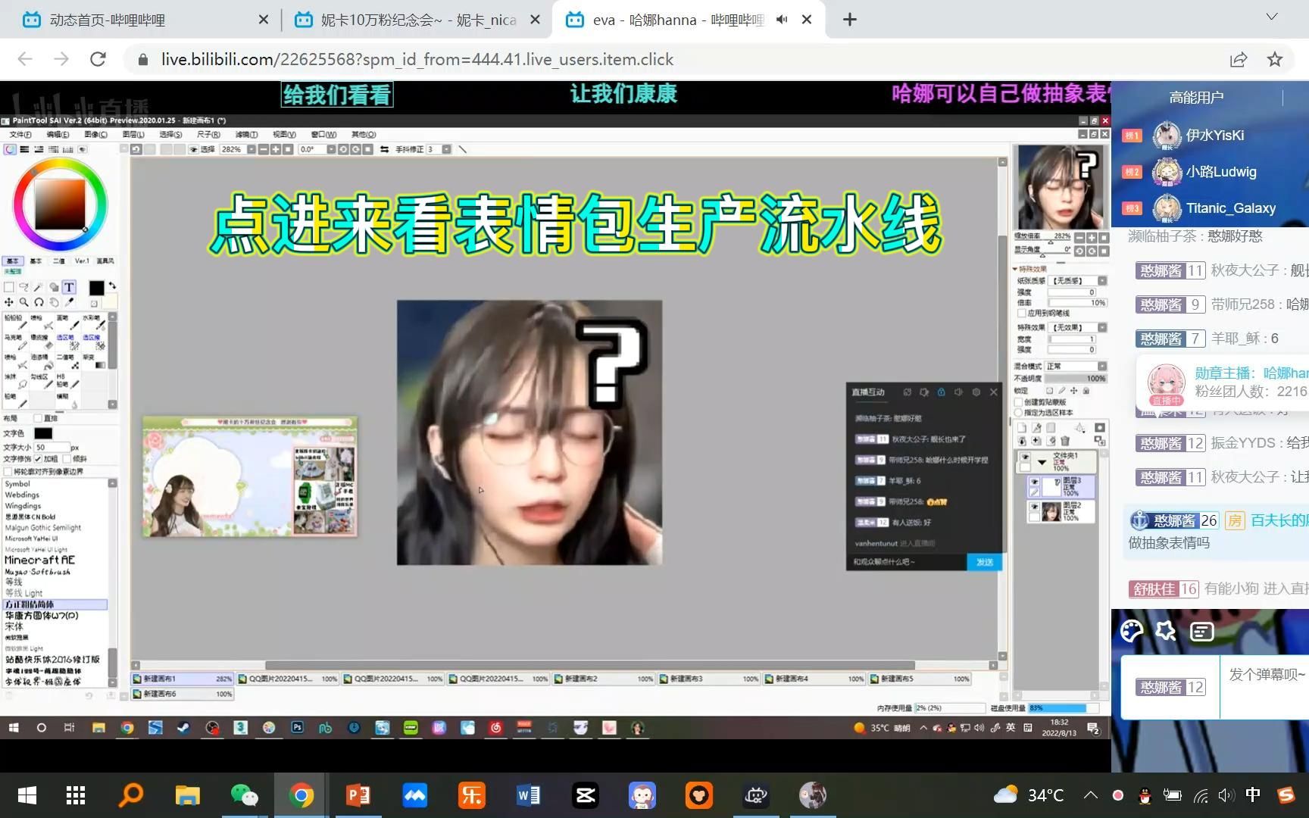Open WeChat from the Windows taskbar

pos(244,795)
